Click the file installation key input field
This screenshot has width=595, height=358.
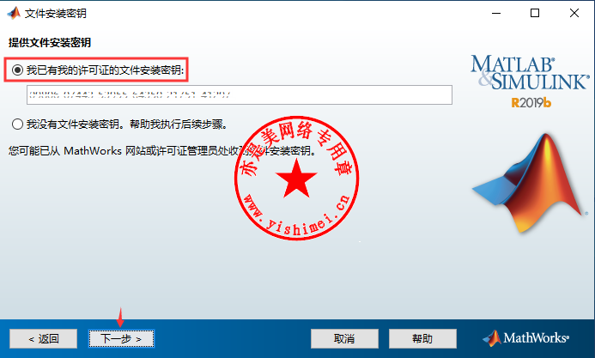pyautogui.click(x=239, y=94)
